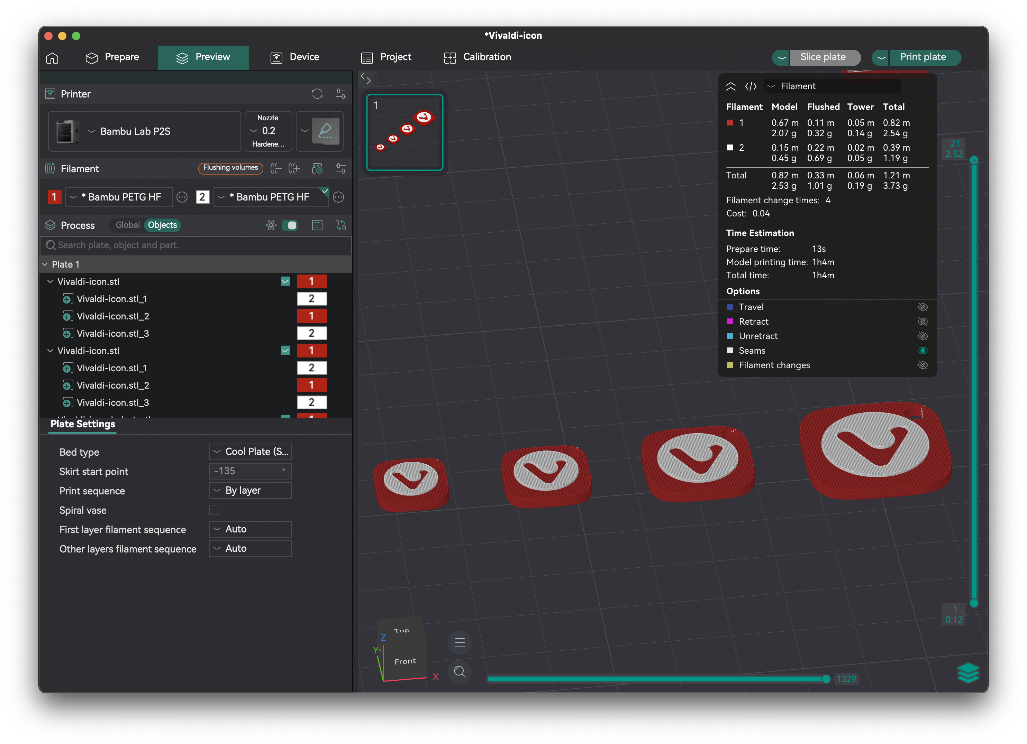The image size is (1027, 744).
Task: Click the bed plate type icon
Action: pos(325,131)
